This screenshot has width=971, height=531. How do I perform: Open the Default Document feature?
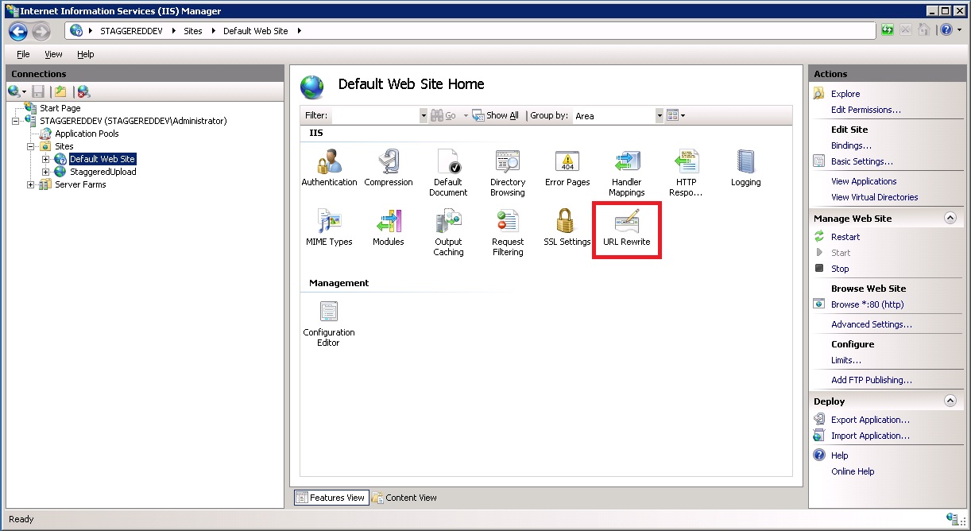point(448,173)
